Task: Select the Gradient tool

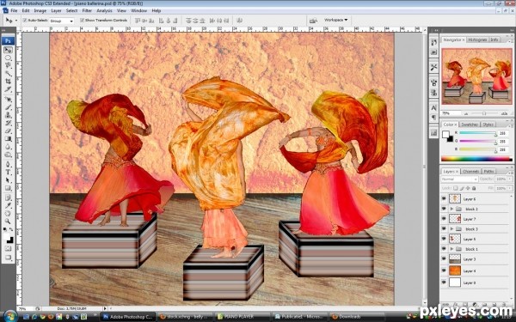Action: point(8,138)
